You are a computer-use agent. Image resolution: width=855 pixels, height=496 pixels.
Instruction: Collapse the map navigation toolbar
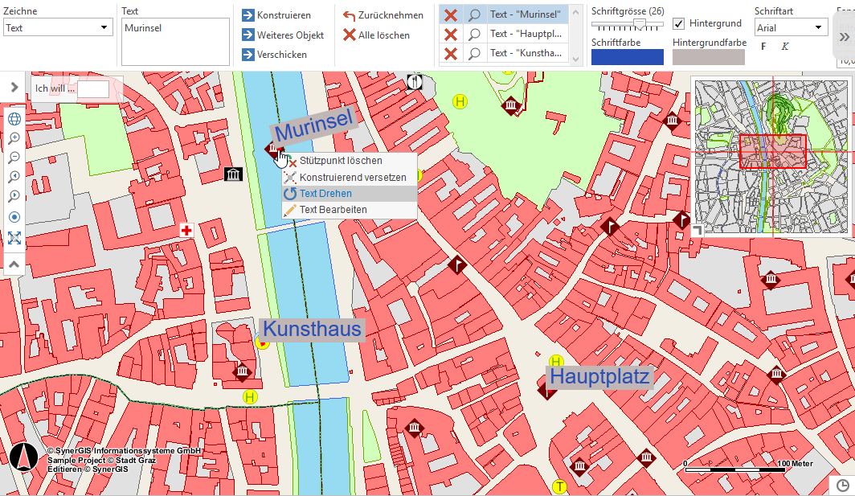point(14,264)
